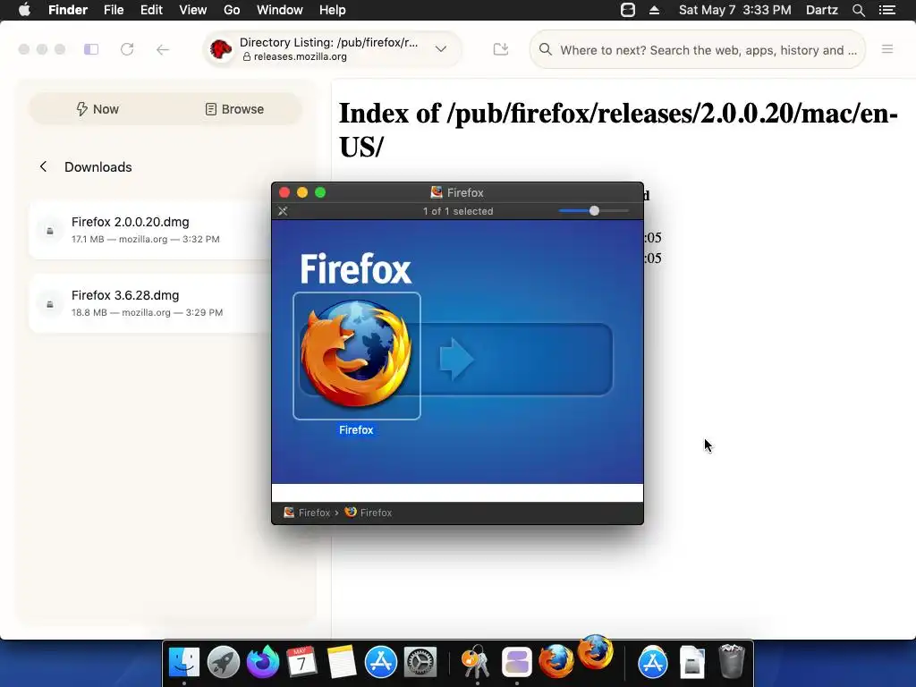
Task: Open the downloads tray icon in the toolbar
Action: [x=501, y=50]
